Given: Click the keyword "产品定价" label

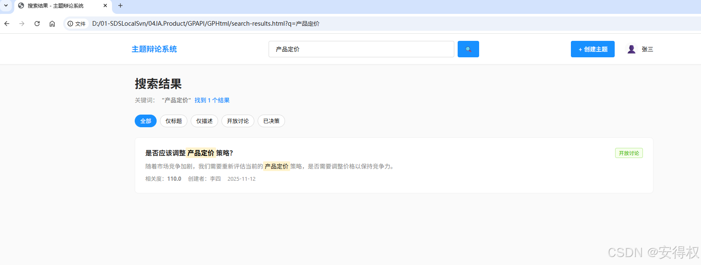Looking at the screenshot, I should tap(176, 100).
